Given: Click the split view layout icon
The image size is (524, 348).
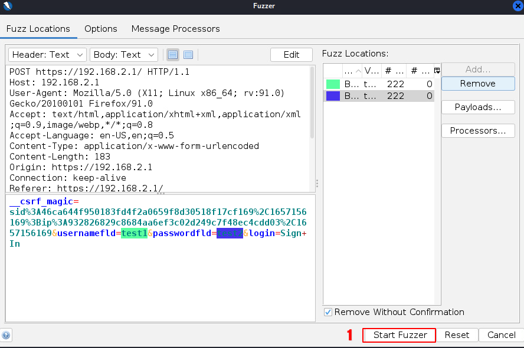Looking at the screenshot, I should (x=173, y=55).
